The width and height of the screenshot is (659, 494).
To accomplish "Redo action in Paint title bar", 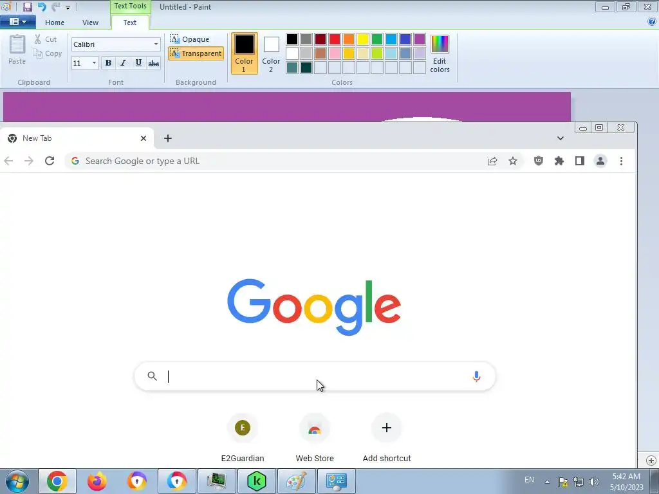I will 55,6.
